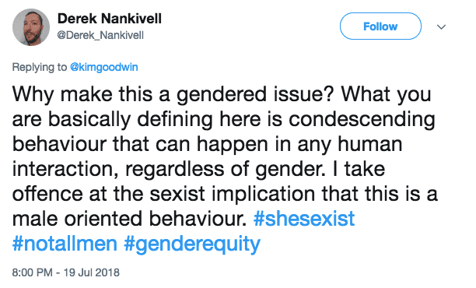476x288 pixels.
Task: Open the #genderequity hashtag
Action: coord(192,244)
